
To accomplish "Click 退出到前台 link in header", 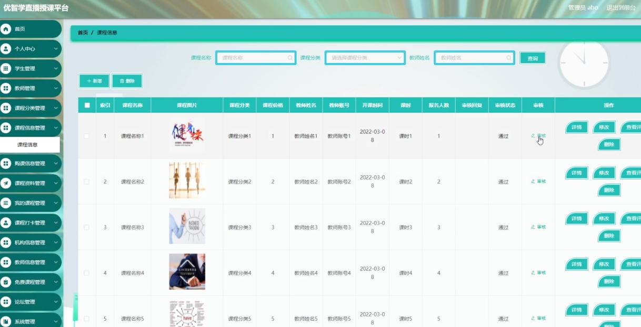I will pyautogui.click(x=621, y=7).
